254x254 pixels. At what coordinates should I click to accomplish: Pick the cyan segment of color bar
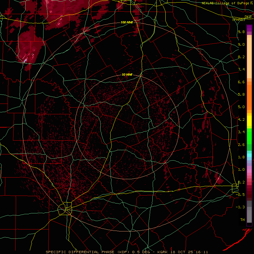(249, 155)
